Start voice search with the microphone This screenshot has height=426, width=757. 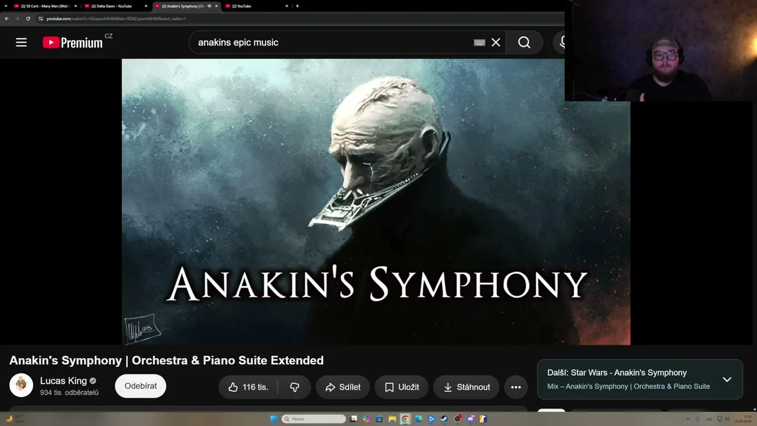pos(561,43)
